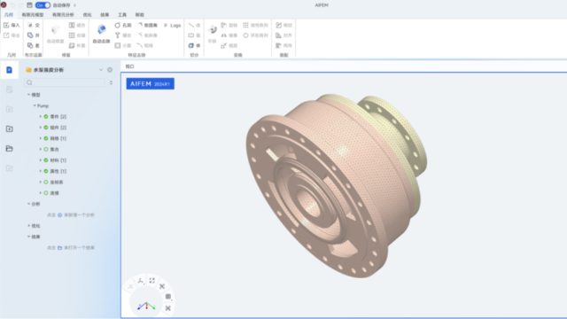Click the 镜像 mirror tool

(229, 35)
